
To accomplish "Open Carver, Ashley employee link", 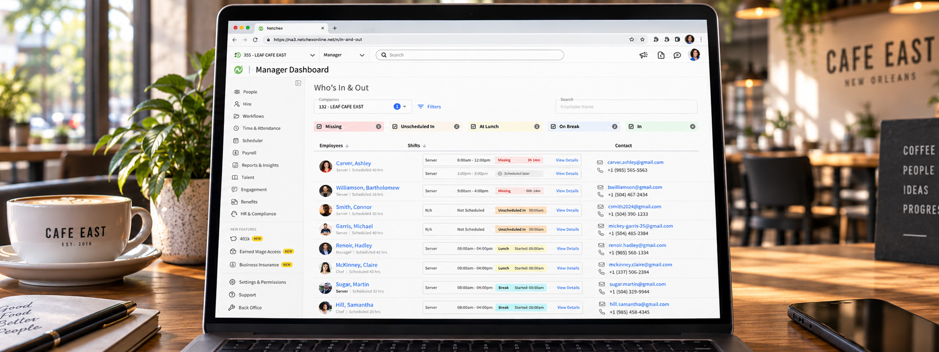I will click(353, 163).
